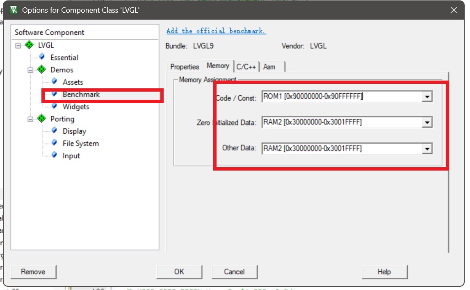Switch to the Properties tab
This screenshot has width=470, height=290.
pyautogui.click(x=185, y=67)
